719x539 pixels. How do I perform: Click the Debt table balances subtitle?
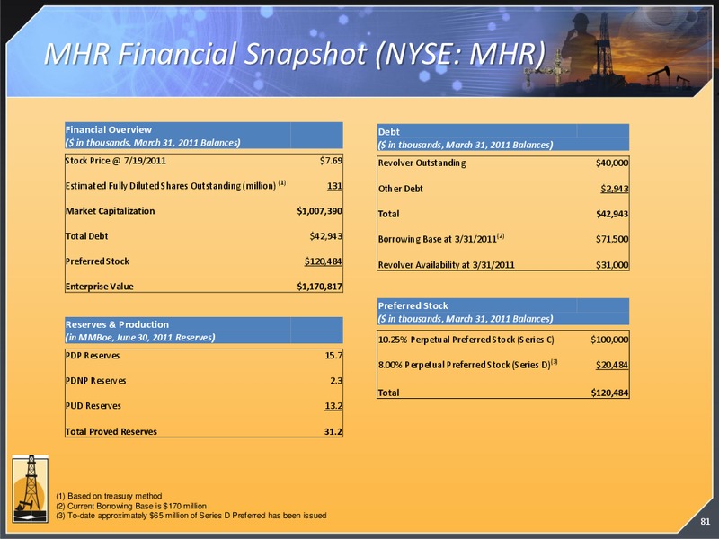(466, 145)
